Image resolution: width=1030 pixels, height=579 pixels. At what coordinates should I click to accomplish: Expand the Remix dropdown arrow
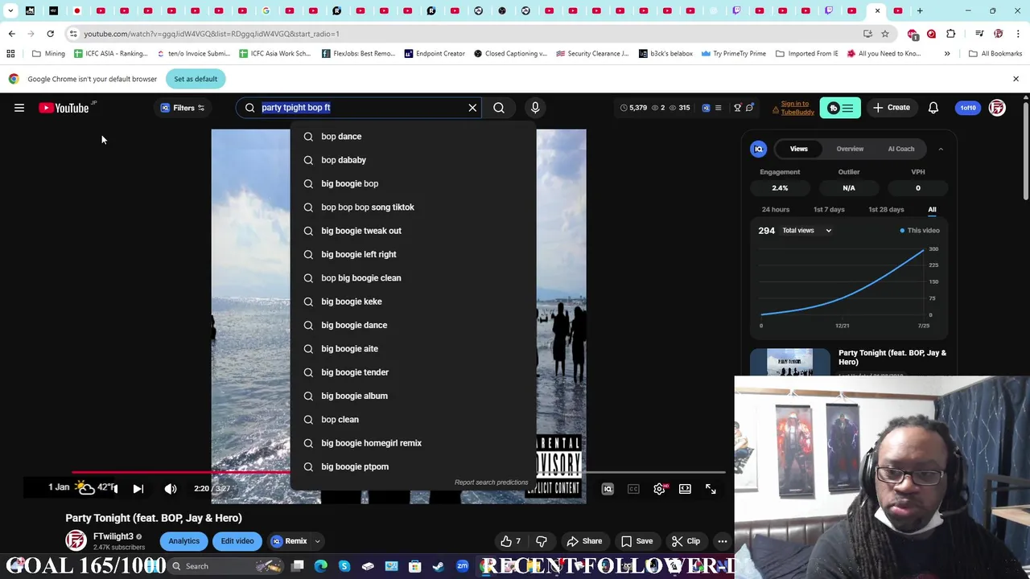pyautogui.click(x=317, y=541)
